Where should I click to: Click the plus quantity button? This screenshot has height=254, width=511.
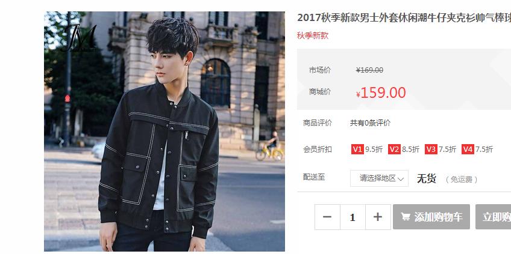pyautogui.click(x=378, y=217)
